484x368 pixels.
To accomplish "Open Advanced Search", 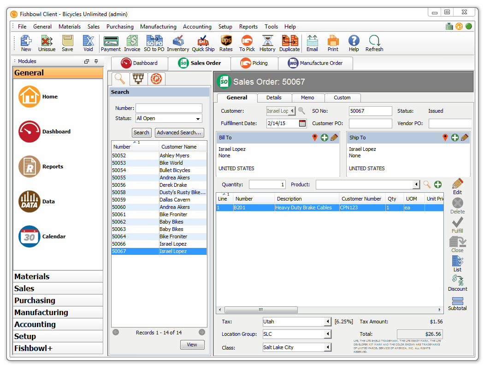I will (x=179, y=133).
